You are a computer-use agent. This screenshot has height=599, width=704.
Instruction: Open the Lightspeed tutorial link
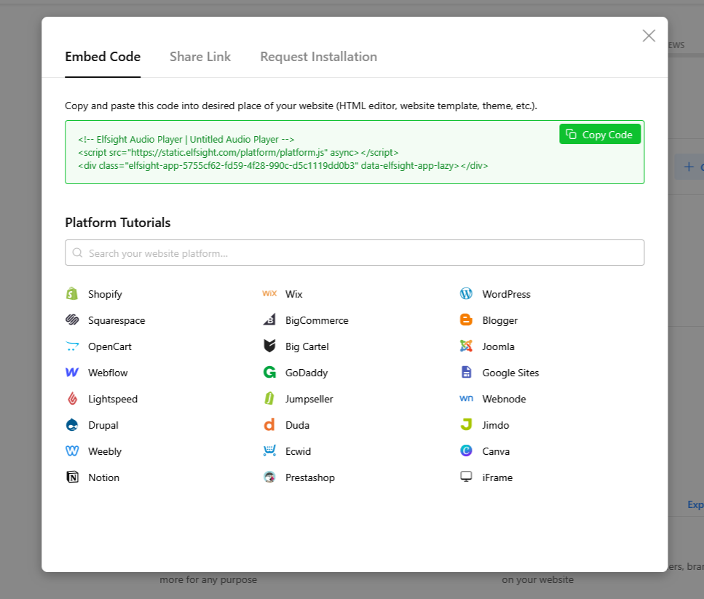[113, 400]
